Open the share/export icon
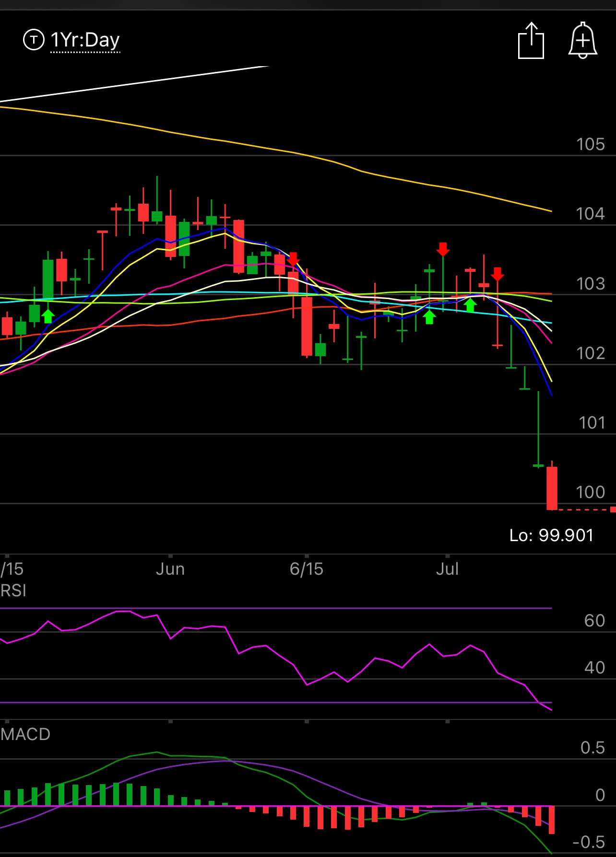This screenshot has width=616, height=857. 531,41
